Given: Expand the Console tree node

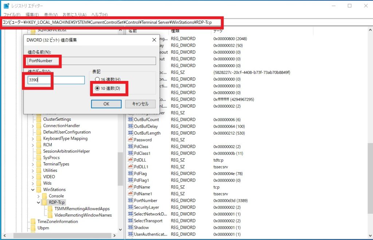Looking at the screenshot, I should click(x=39, y=196).
